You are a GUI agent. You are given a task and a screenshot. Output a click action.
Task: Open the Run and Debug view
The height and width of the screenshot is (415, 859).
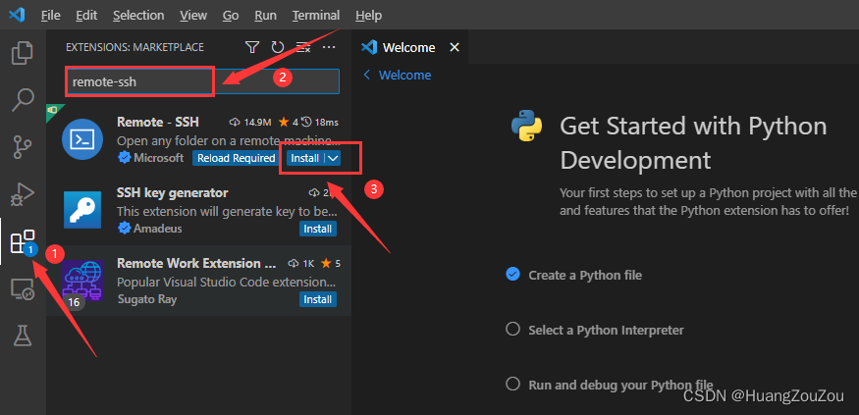click(x=23, y=193)
